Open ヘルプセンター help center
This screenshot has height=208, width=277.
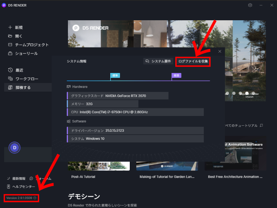[24, 187]
